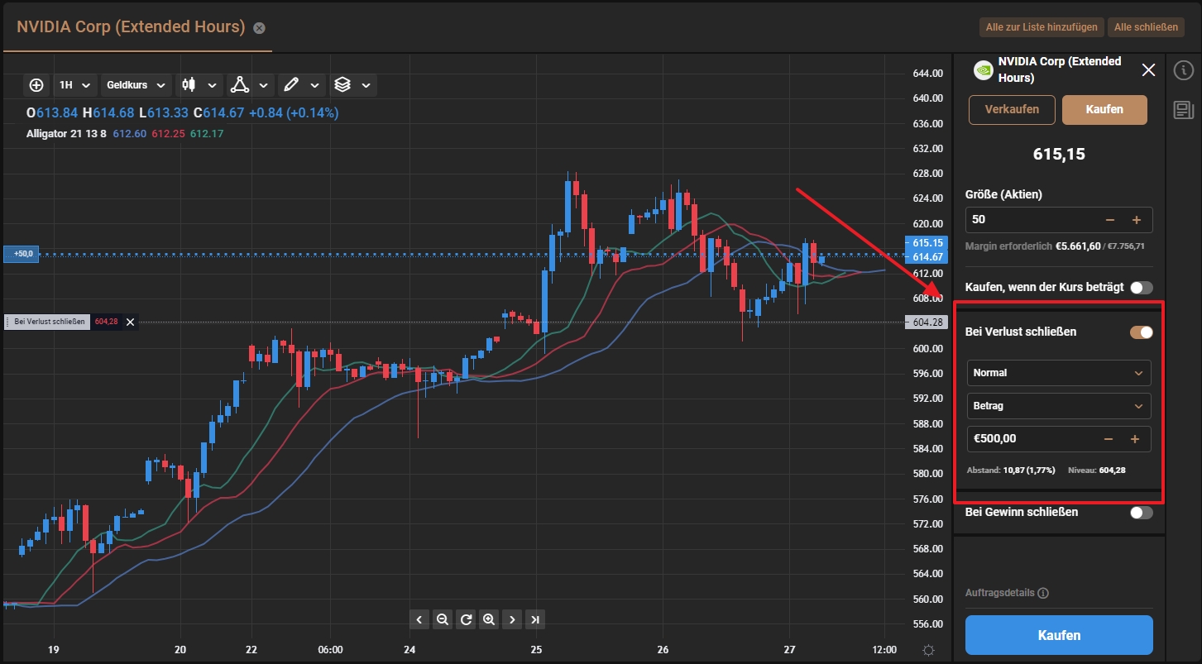Click the Auftragsdetails info icon
Image resolution: width=1202 pixels, height=664 pixels.
pyautogui.click(x=1043, y=593)
